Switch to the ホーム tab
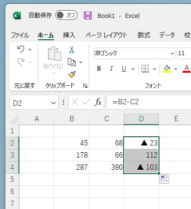191x209 pixels. pyautogui.click(x=46, y=35)
